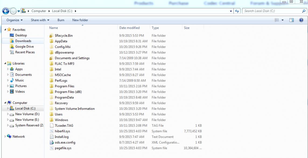Open the address bar history dropdown

[231, 11]
